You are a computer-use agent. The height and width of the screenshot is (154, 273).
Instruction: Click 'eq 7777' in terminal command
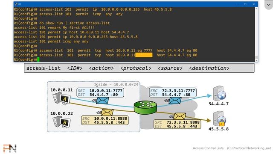pos(145,50)
